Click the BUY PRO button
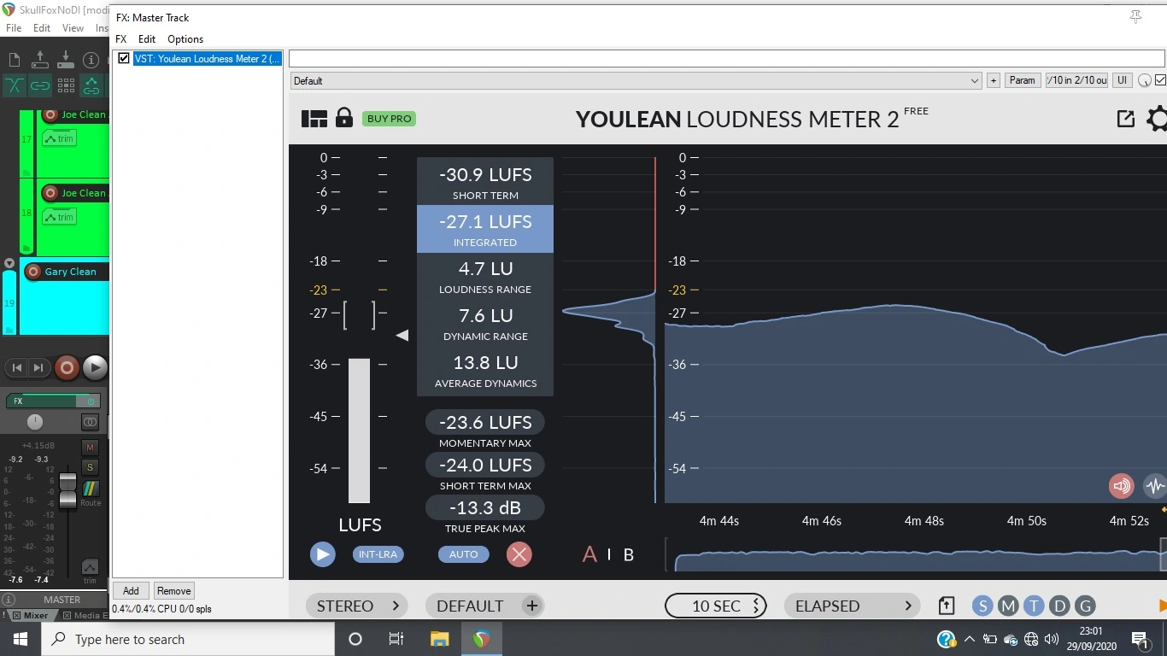The height and width of the screenshot is (656, 1167). click(x=389, y=119)
